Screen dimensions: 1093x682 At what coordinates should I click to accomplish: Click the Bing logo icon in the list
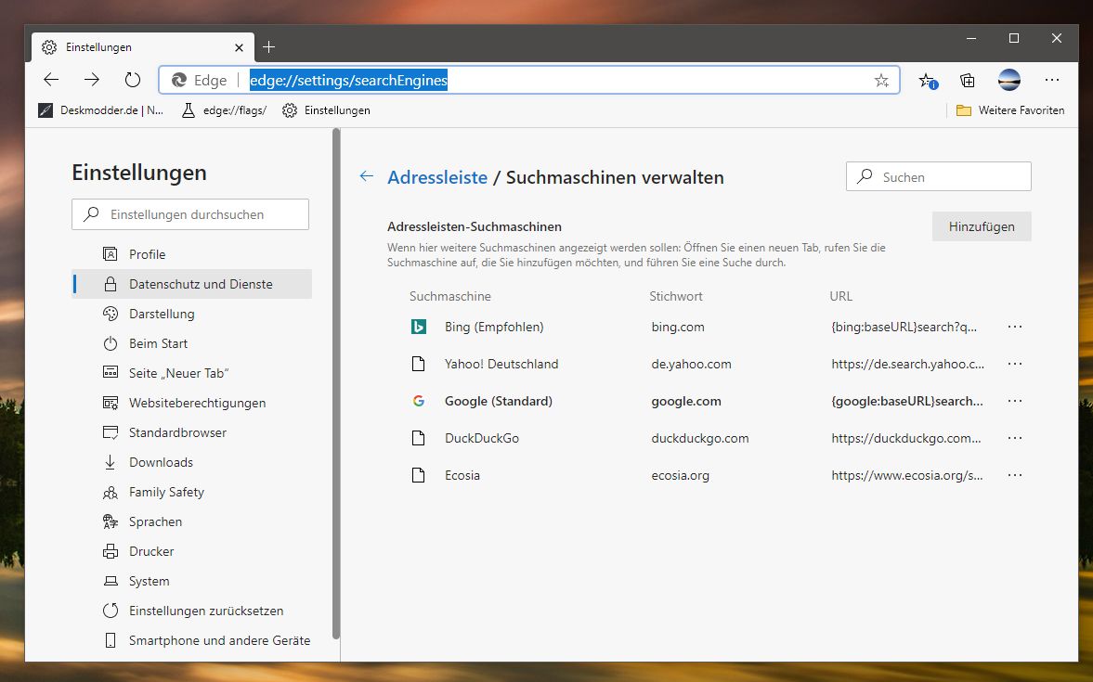pos(418,326)
